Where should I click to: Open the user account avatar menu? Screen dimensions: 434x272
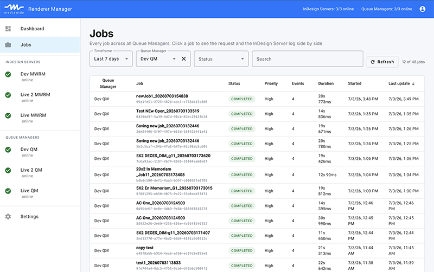pos(423,9)
